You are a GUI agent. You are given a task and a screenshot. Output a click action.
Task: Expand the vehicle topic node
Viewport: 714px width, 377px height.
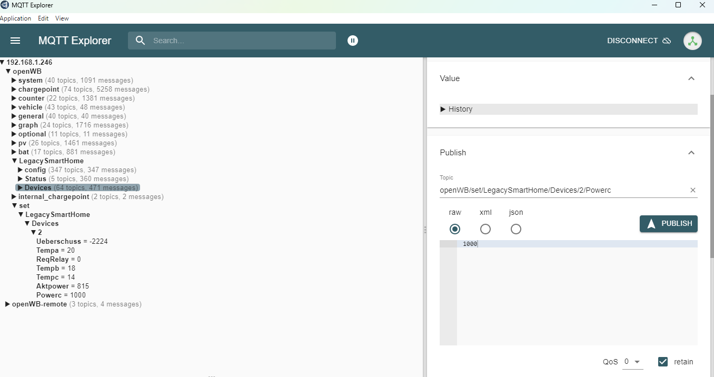click(x=14, y=107)
